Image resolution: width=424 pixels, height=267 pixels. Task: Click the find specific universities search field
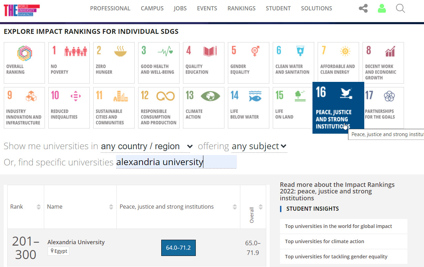176,162
